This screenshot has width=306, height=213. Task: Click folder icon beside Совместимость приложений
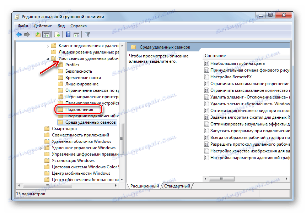tap(47, 135)
